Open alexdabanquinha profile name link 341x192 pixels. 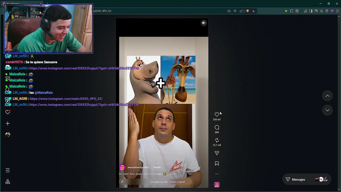click(138, 167)
